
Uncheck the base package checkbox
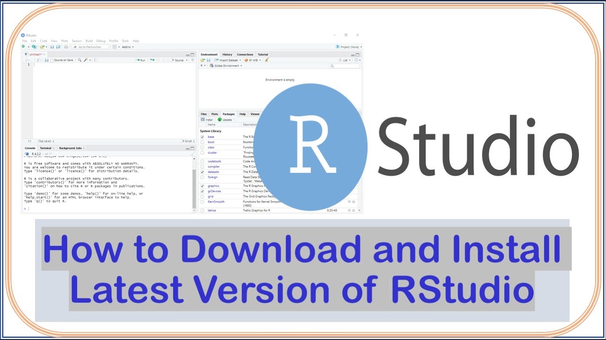tap(202, 137)
